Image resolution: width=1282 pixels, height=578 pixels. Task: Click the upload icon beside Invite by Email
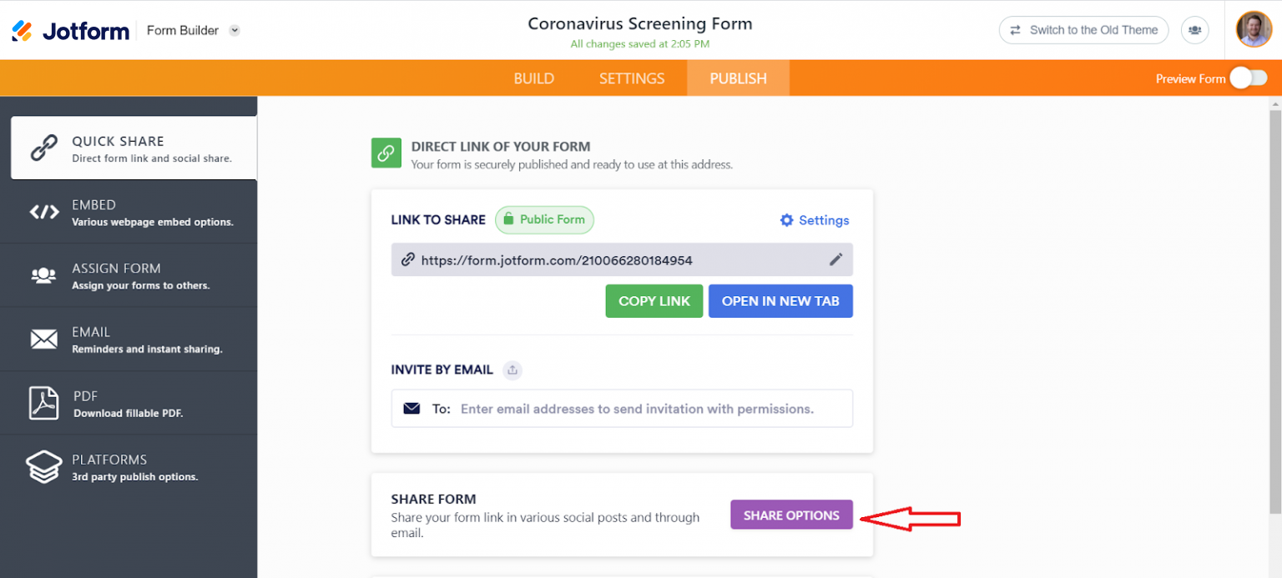(x=513, y=369)
